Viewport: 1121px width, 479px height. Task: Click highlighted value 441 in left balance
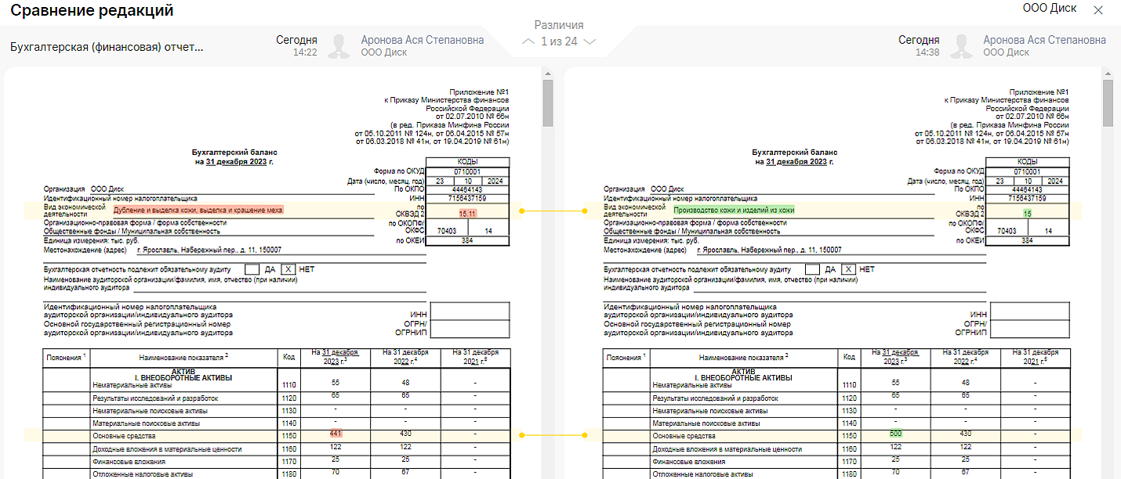pos(336,434)
